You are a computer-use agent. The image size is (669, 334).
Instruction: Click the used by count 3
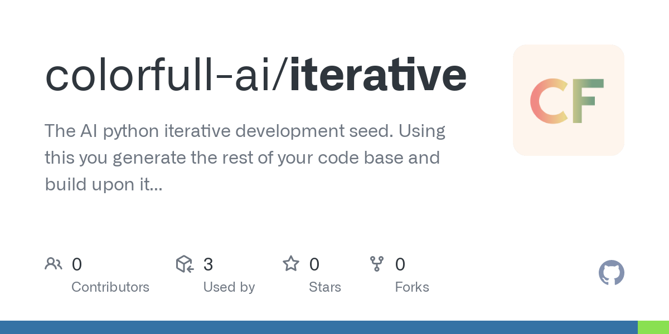(x=209, y=264)
